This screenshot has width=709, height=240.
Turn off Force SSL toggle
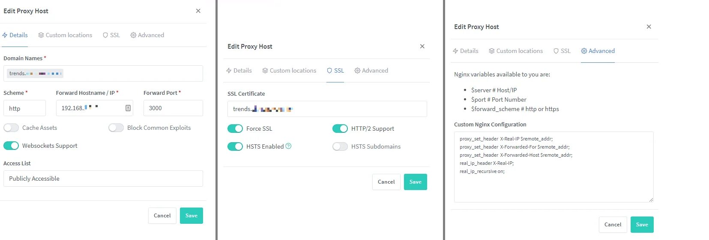click(235, 129)
